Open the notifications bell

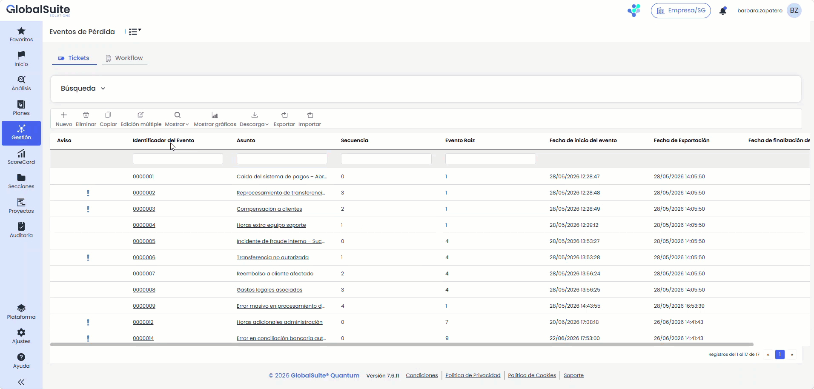tap(723, 11)
